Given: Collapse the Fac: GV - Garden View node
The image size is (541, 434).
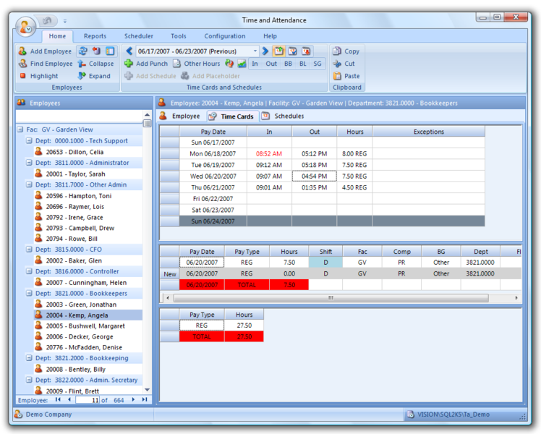Looking at the screenshot, I should (20, 129).
